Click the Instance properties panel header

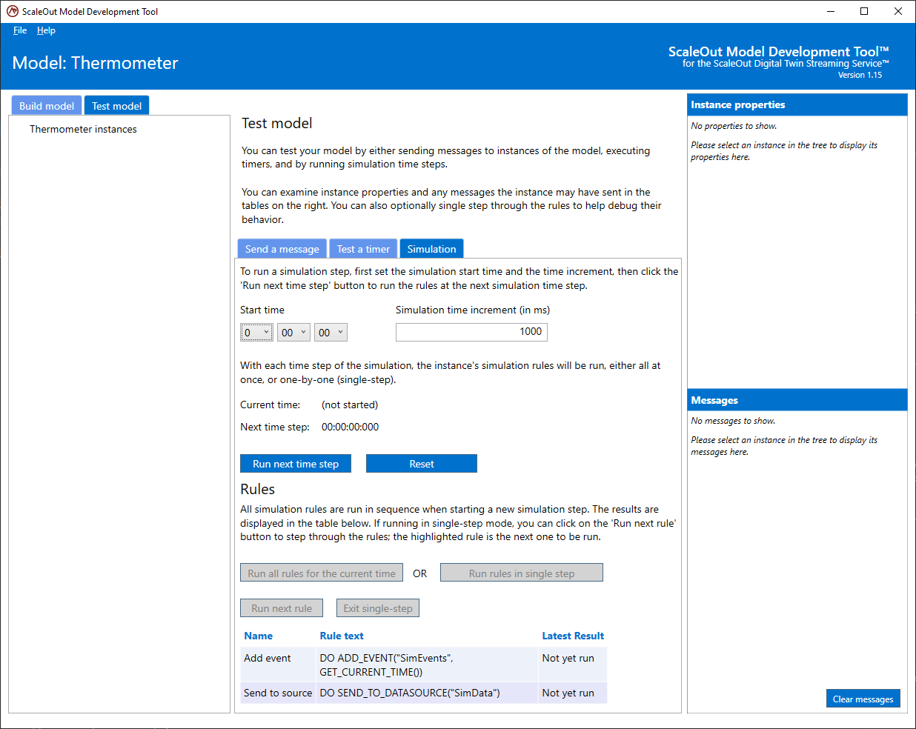pos(797,104)
